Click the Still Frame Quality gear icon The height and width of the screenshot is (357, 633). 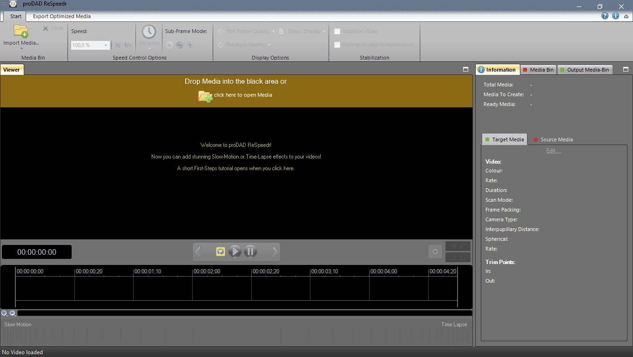pos(221,31)
